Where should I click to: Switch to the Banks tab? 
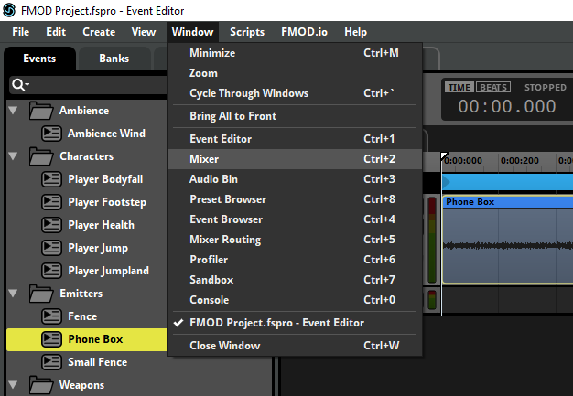(114, 59)
